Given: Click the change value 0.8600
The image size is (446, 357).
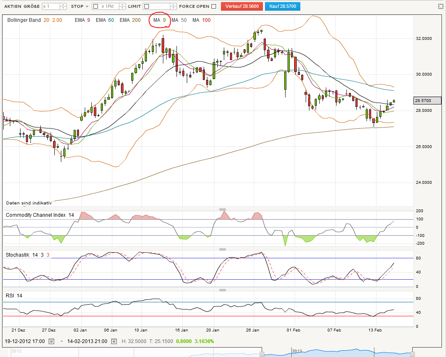Looking at the screenshot, I should pos(184,341).
